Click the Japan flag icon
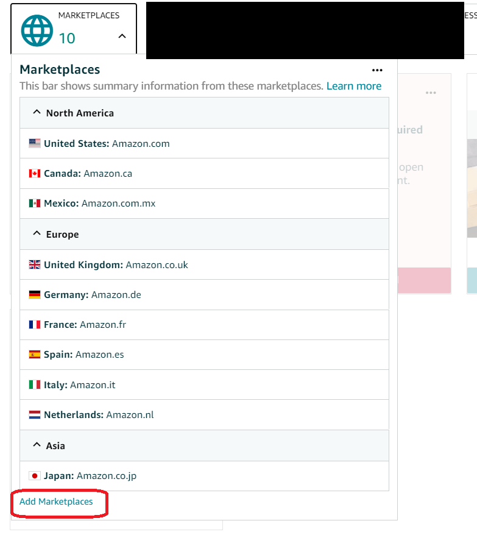477x543 pixels. pos(35,476)
